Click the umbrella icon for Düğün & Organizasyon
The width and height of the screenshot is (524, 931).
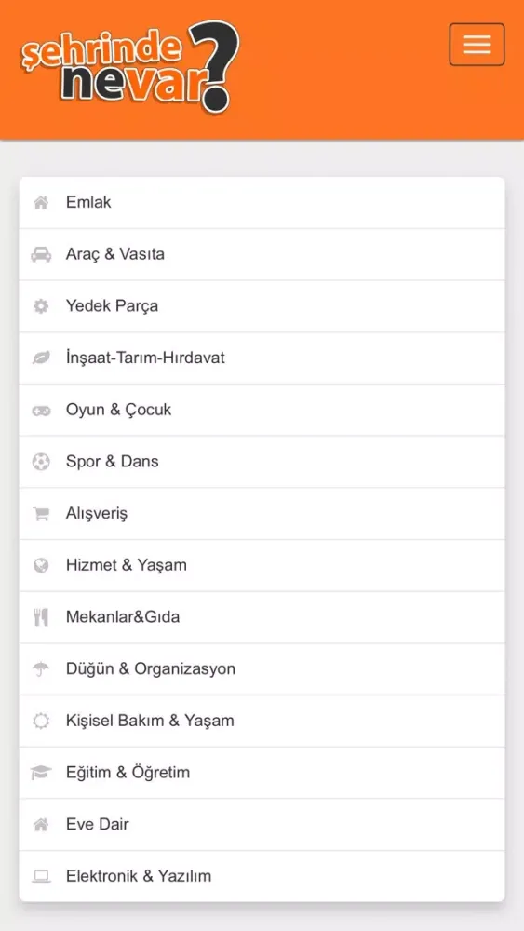[41, 669]
